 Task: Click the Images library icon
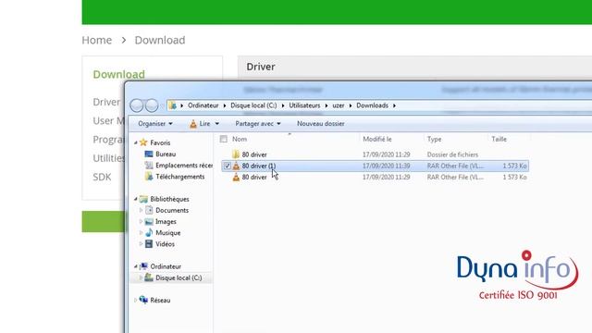click(149, 222)
